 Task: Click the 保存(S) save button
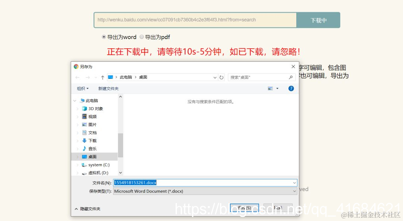tap(244, 208)
